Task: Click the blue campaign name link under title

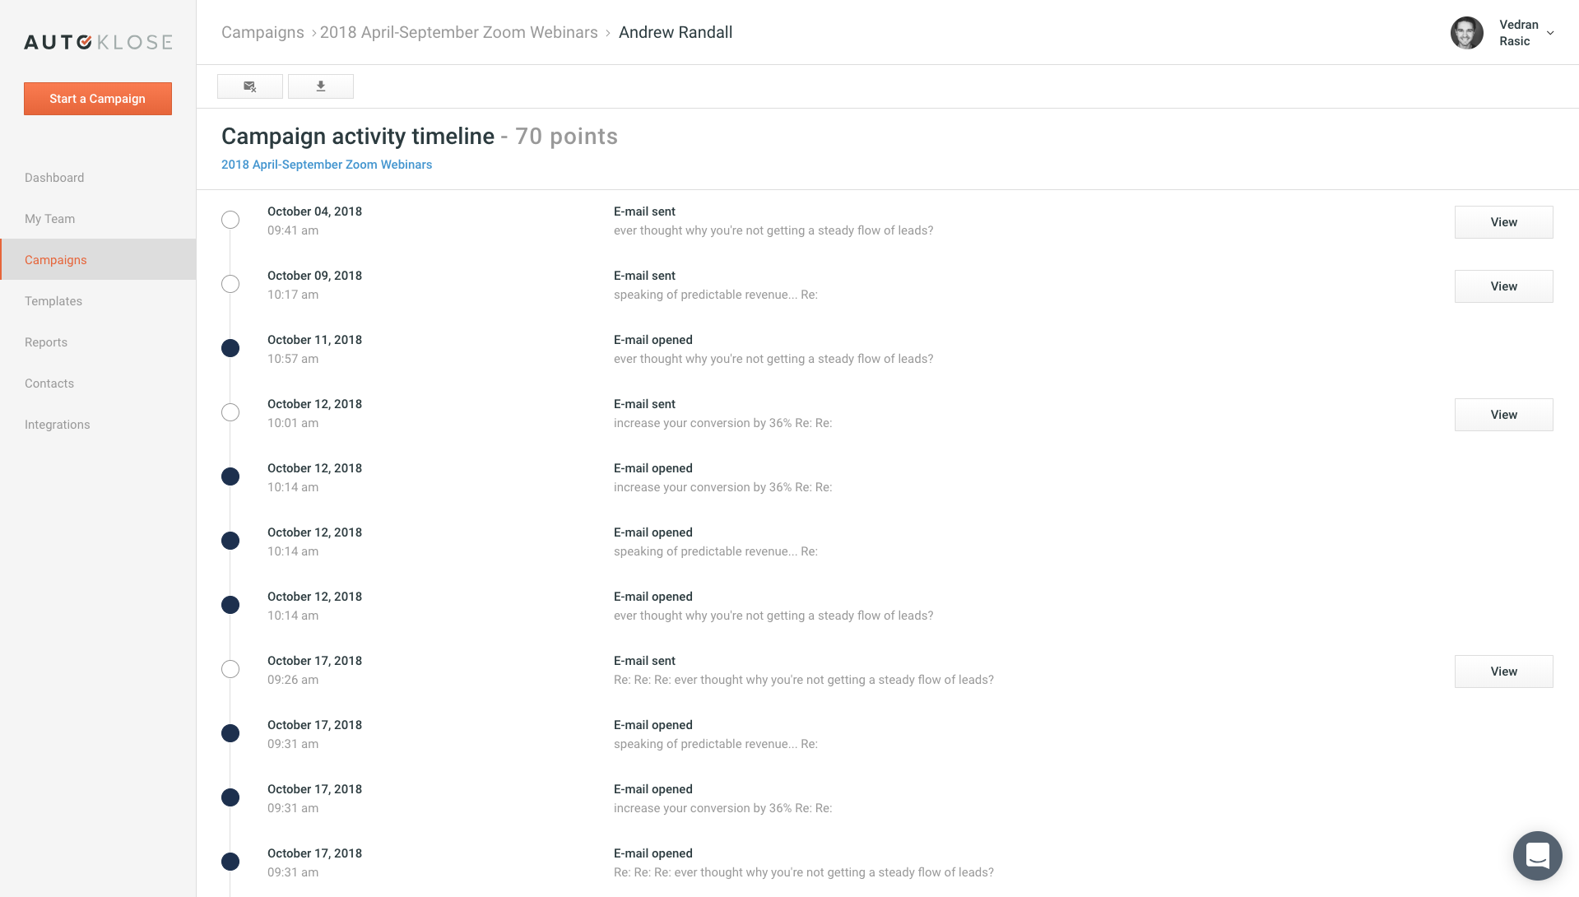Action: click(x=327, y=165)
